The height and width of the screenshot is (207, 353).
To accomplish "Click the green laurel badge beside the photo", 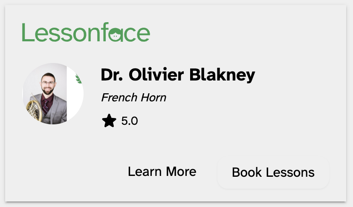I will (x=78, y=78).
